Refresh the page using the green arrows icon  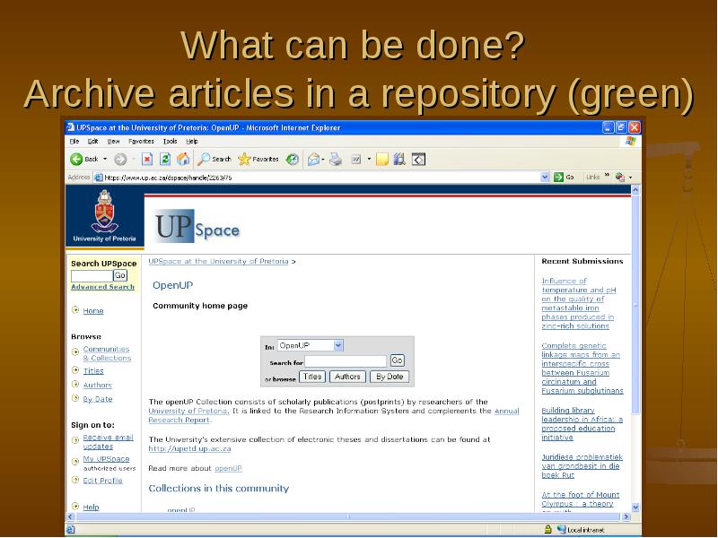click(165, 160)
